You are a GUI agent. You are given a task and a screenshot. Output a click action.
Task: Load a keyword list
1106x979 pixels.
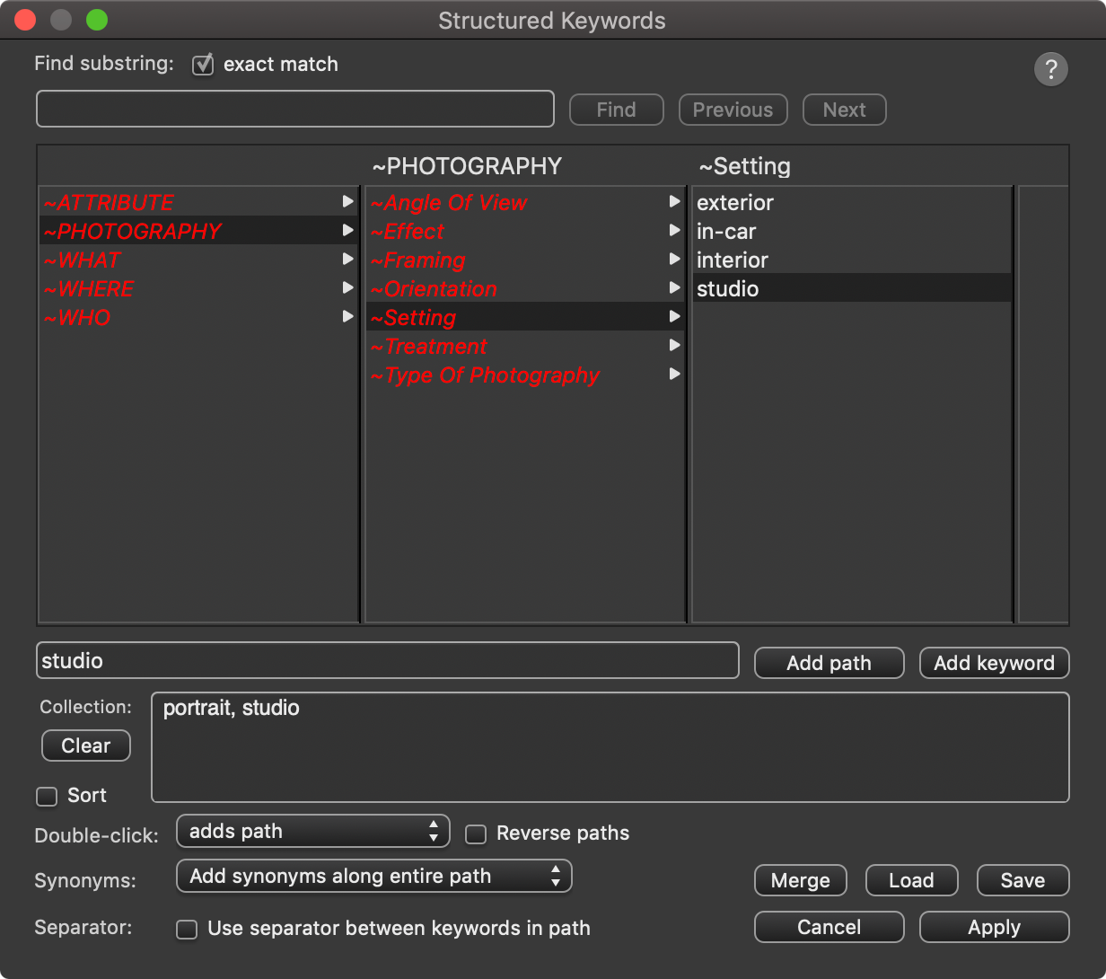point(912,880)
